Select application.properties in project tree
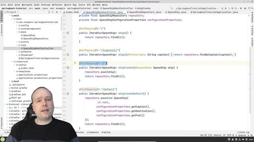 (32, 75)
